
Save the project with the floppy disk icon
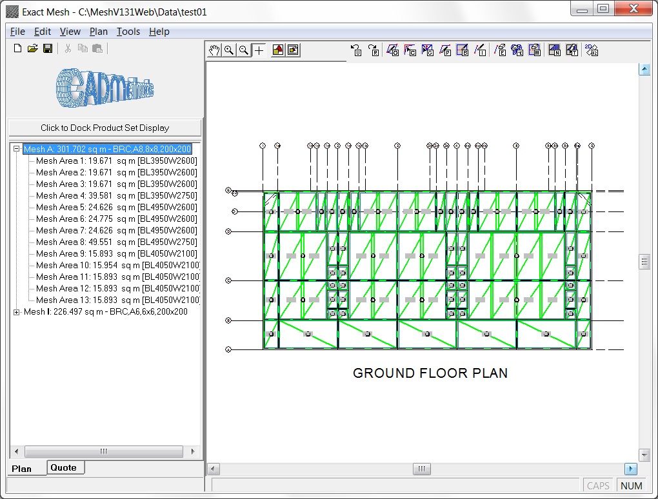coord(48,48)
